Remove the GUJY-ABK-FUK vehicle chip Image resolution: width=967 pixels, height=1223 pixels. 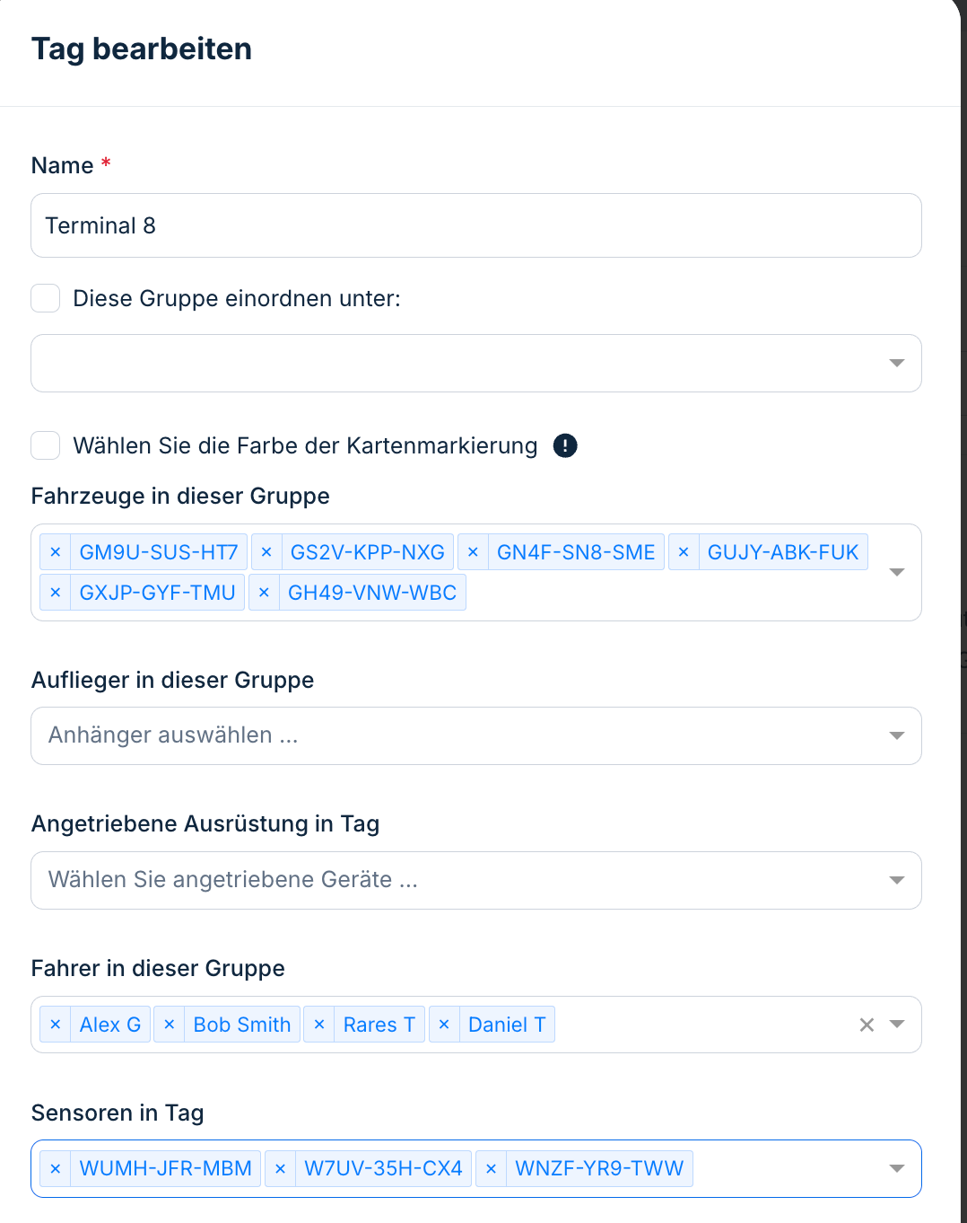tap(684, 552)
